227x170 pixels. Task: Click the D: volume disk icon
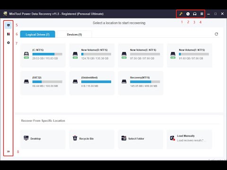coord(75,55)
